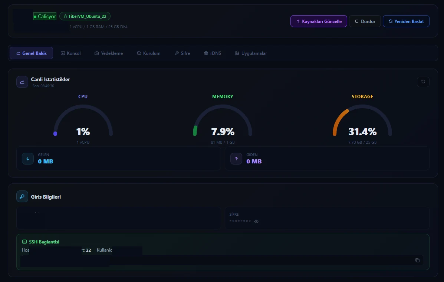Click the "31.4%" storage value

[362, 132]
